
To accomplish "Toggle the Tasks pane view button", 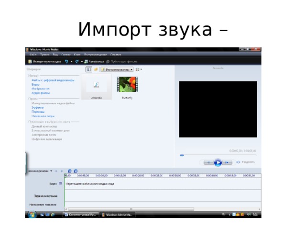I will point(89,69).
